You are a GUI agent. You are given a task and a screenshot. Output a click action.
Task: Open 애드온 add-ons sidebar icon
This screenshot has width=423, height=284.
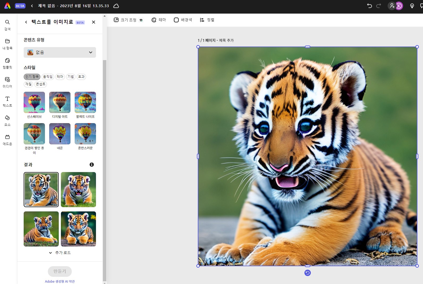[7, 140]
